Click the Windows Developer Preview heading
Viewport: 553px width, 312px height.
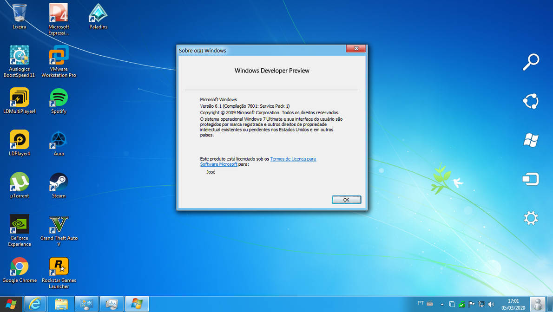click(272, 71)
